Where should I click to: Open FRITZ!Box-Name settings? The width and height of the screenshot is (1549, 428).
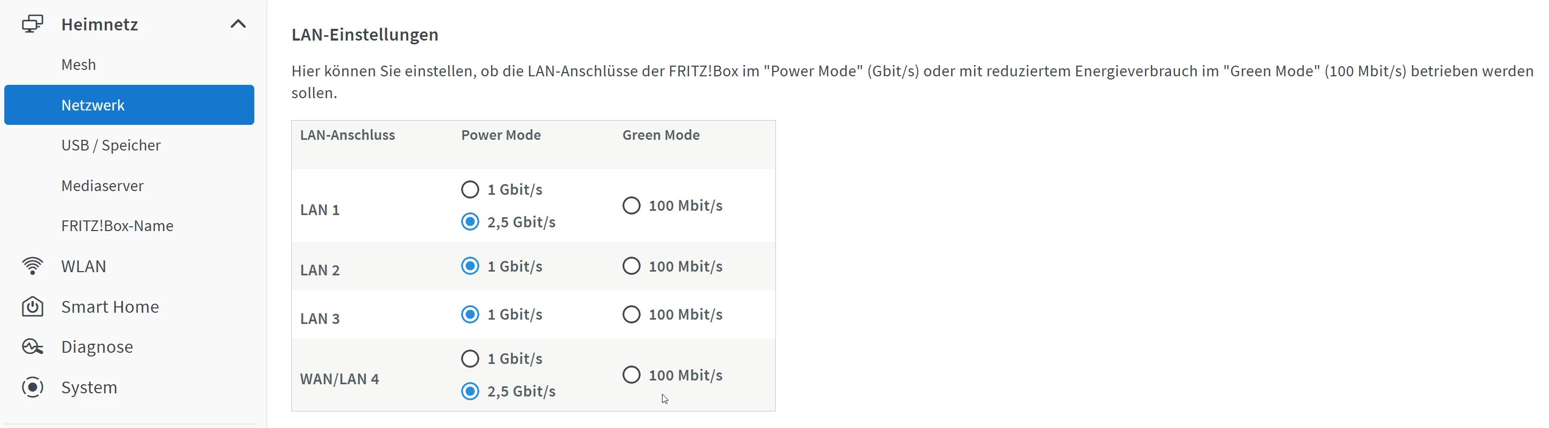(117, 226)
